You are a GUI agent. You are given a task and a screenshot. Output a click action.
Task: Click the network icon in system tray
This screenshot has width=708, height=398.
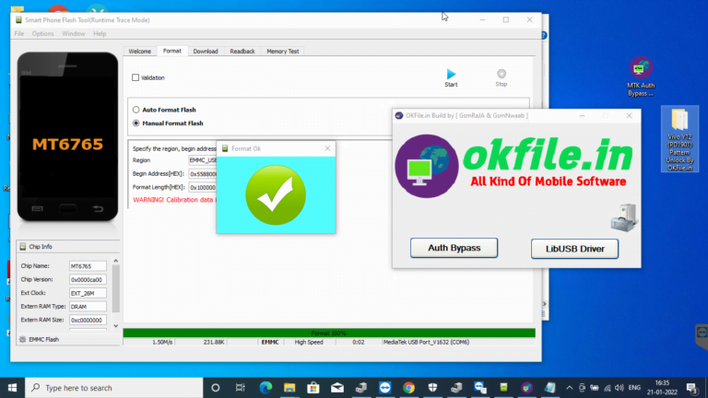607,388
